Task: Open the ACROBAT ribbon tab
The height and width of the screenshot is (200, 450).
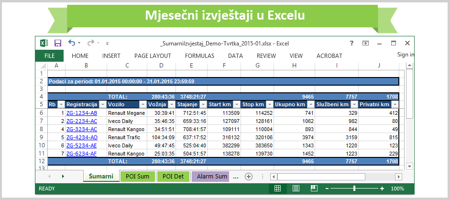Action: click(329, 56)
